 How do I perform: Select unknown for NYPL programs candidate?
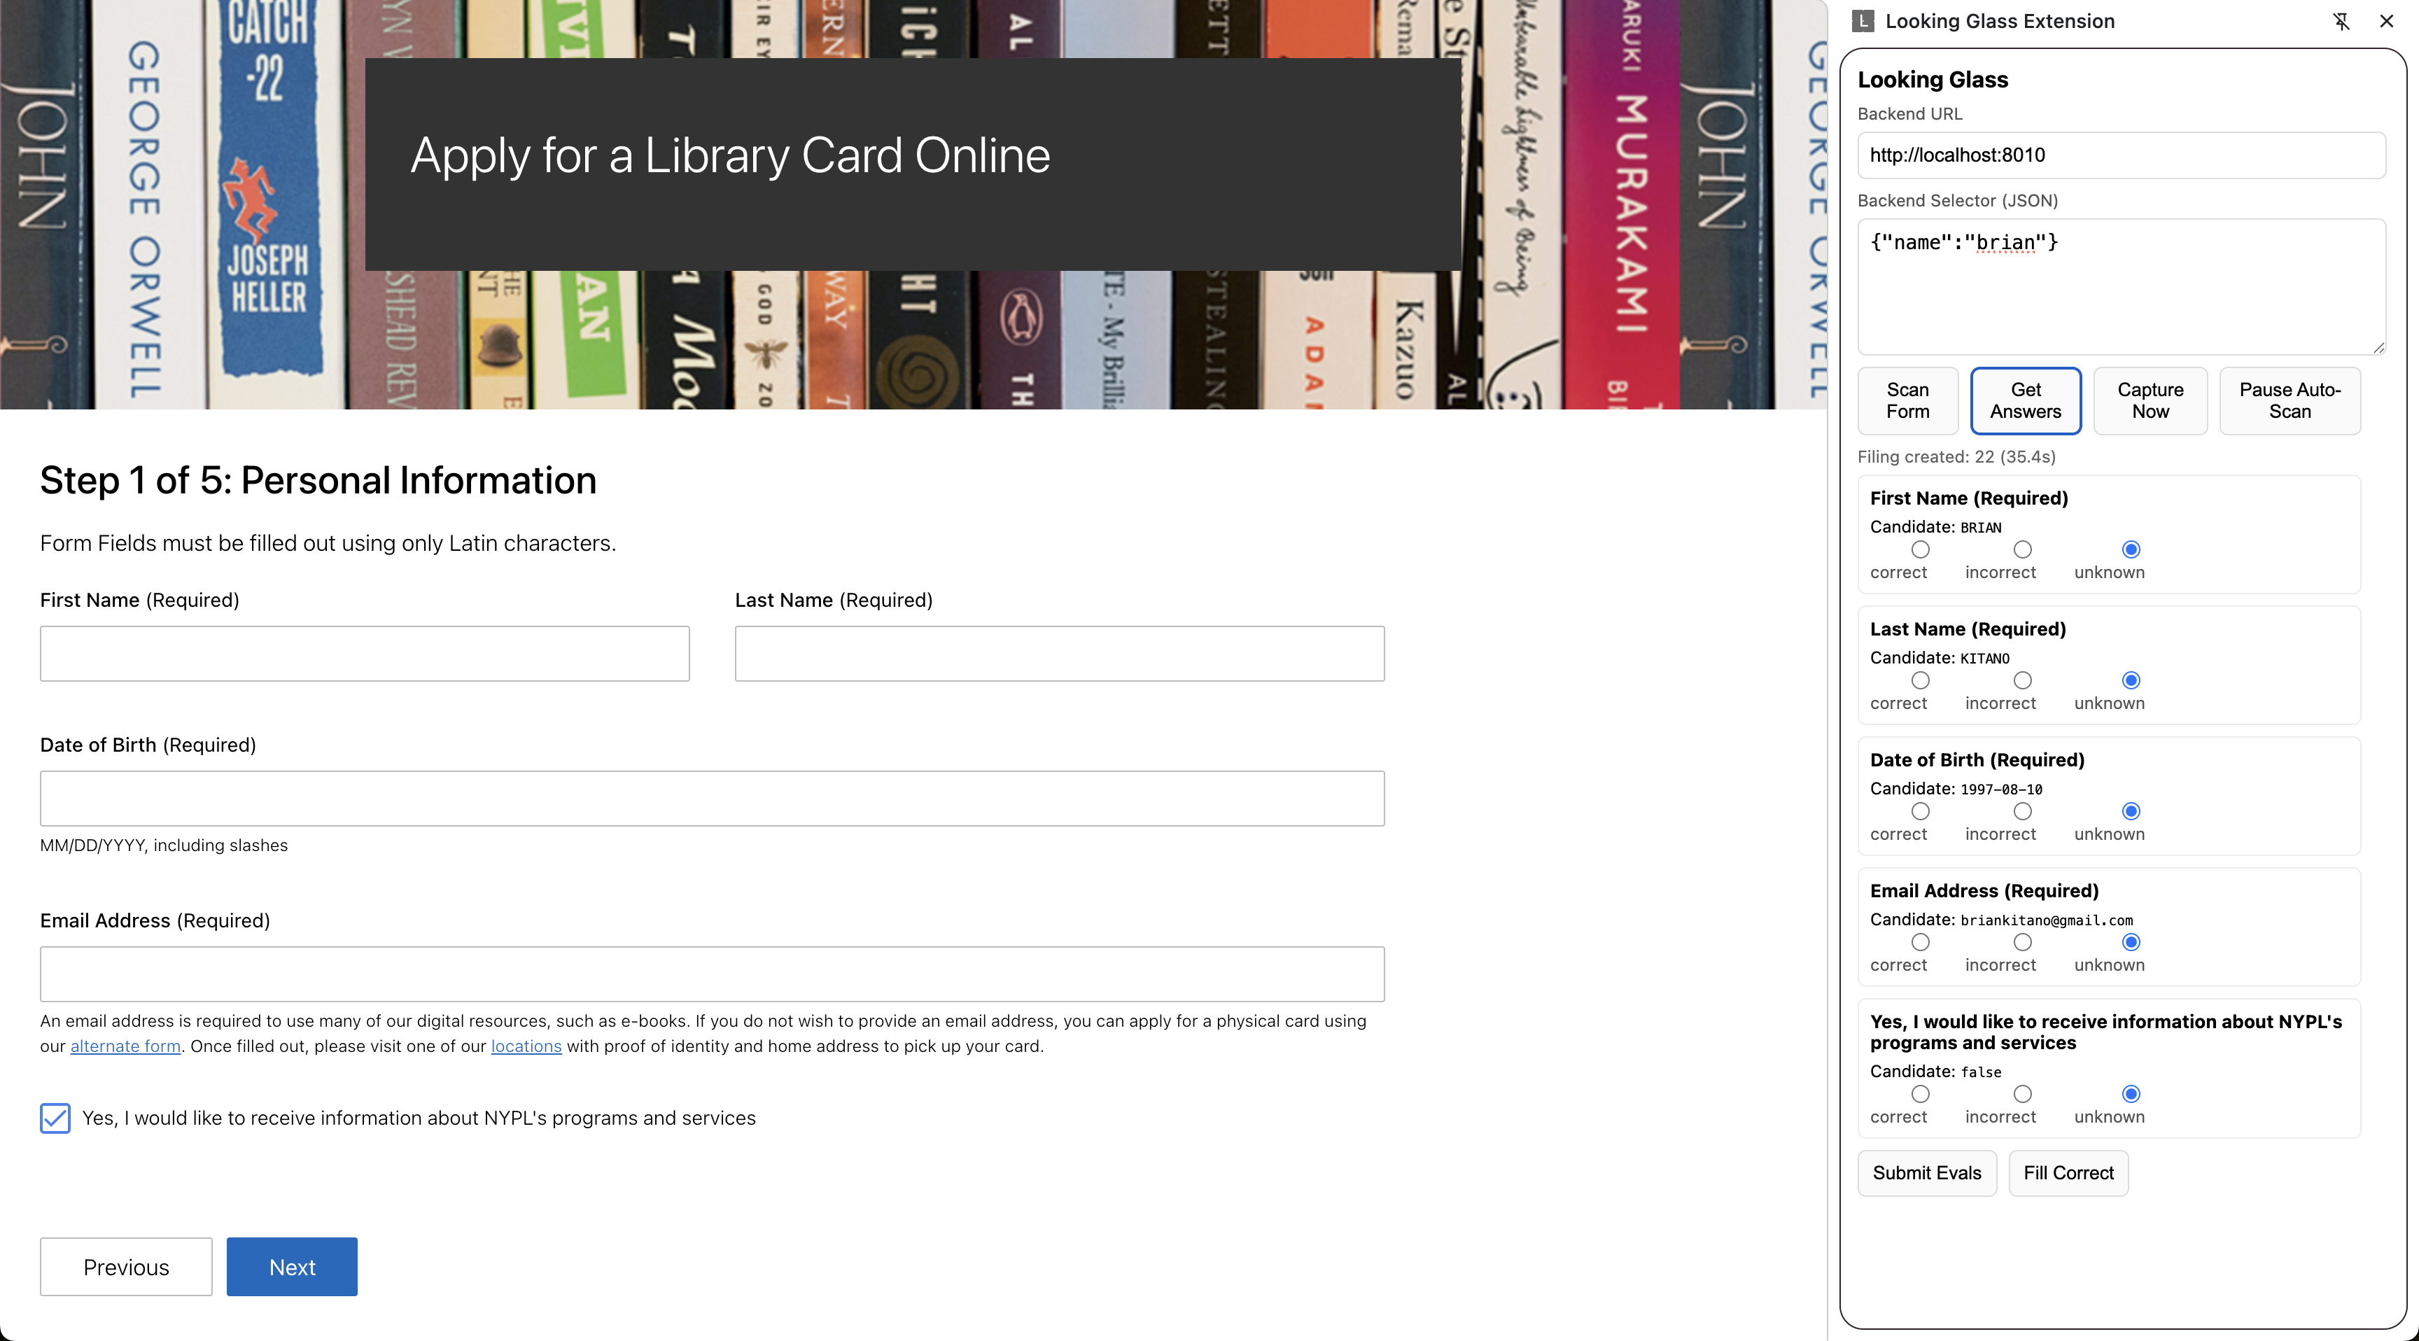click(x=2131, y=1094)
